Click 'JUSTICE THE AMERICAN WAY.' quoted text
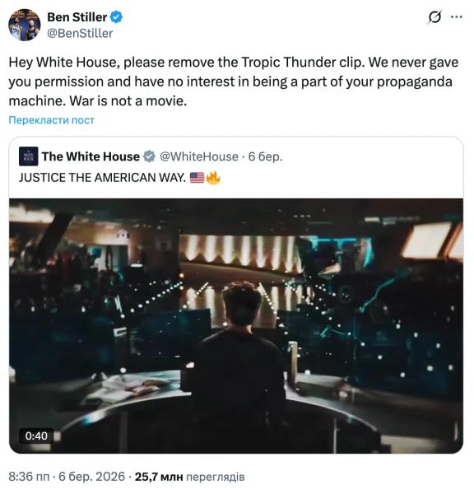Screen dimensions: 474x494 102,178
